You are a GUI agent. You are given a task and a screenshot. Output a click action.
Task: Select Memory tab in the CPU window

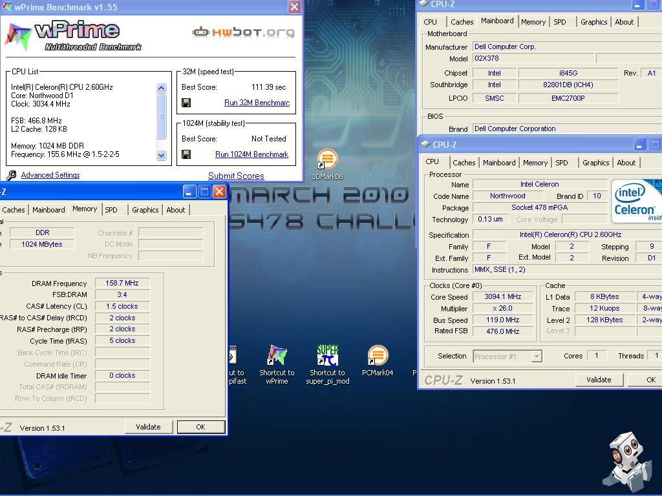535,163
